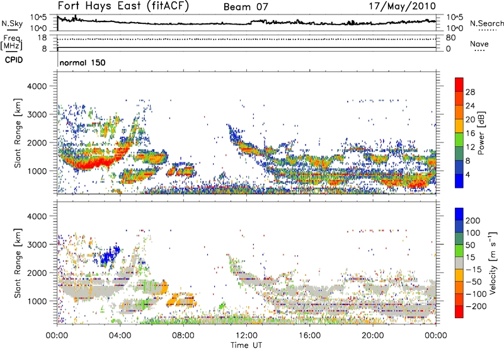Click the gray segment of the Velocity colorbar

coord(459,263)
